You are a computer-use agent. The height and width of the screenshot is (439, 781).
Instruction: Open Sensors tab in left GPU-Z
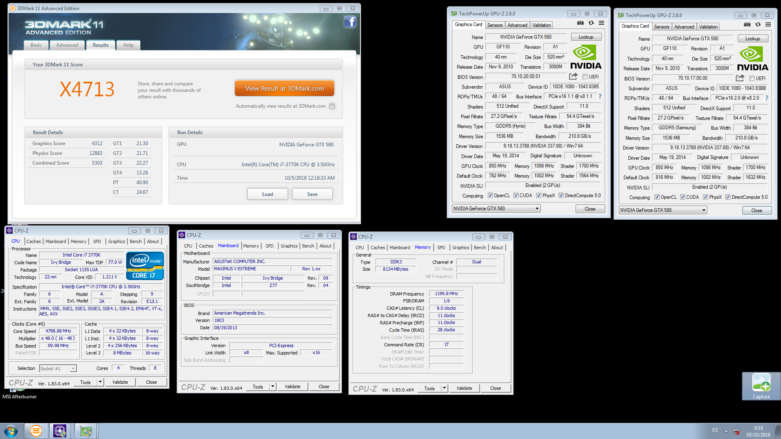495,25
